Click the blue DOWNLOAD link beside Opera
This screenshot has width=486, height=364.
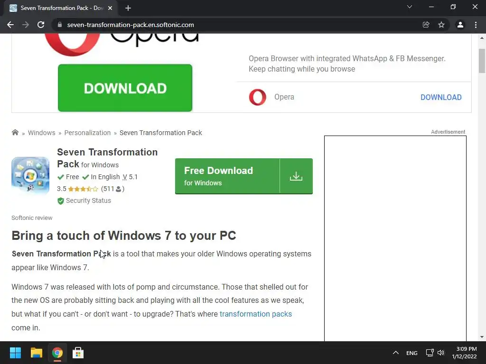coord(441,97)
